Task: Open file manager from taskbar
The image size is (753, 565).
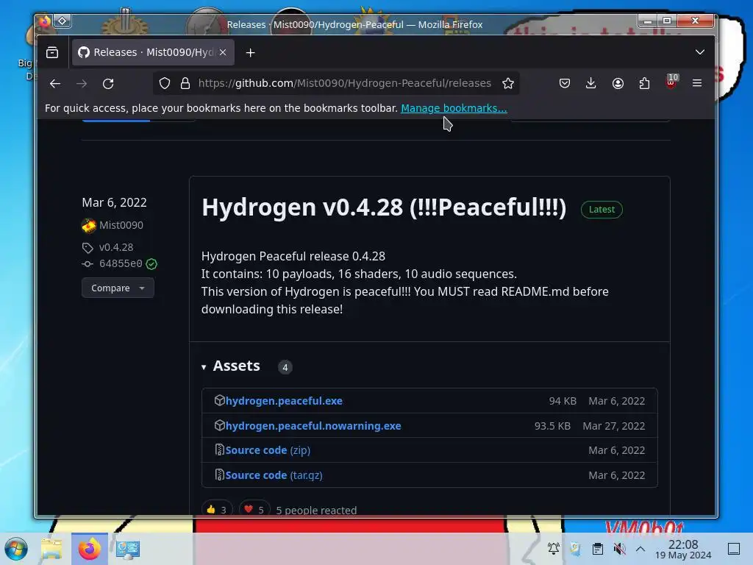Action: (x=51, y=549)
